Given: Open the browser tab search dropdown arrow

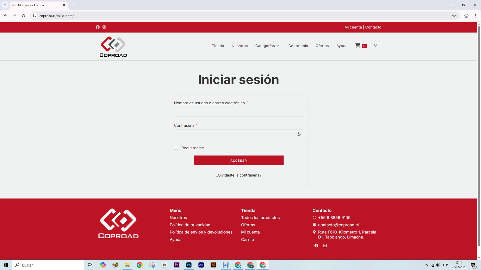Looking at the screenshot, I should (x=5, y=5).
